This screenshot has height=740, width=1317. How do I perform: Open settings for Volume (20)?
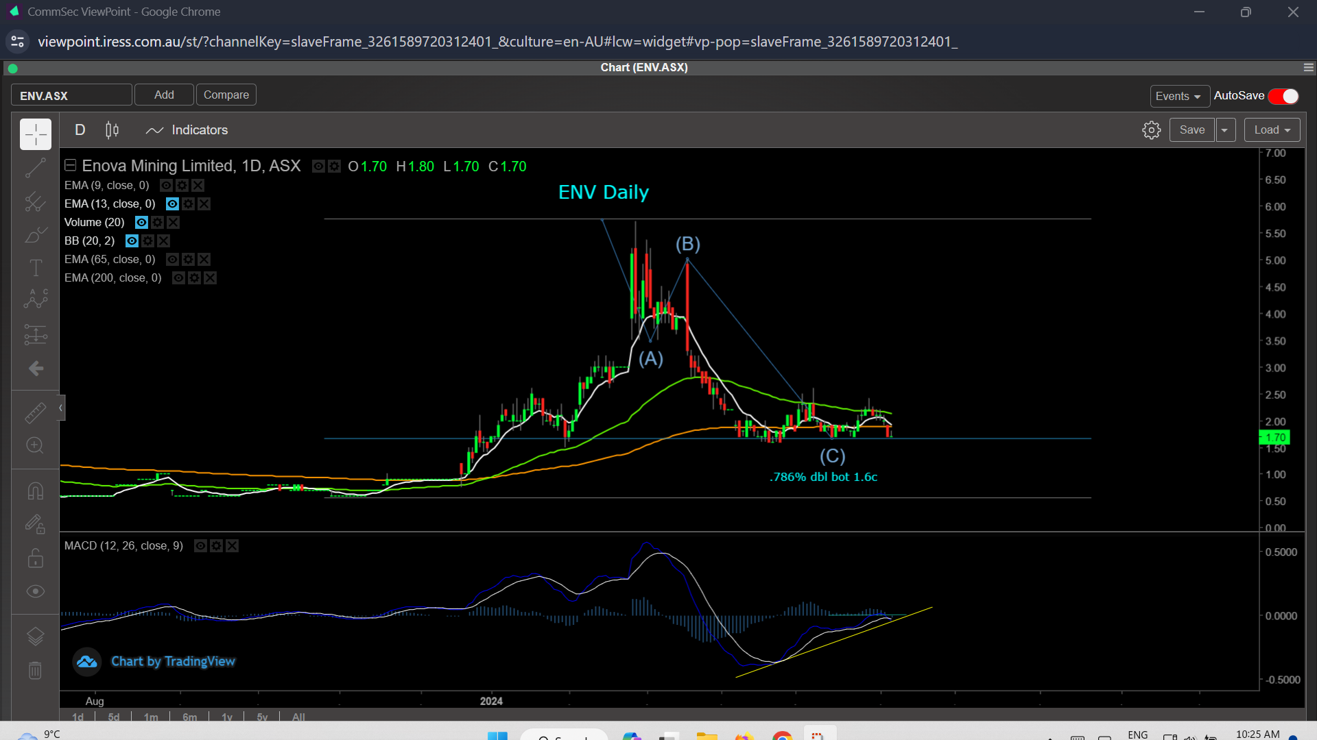[x=157, y=222]
